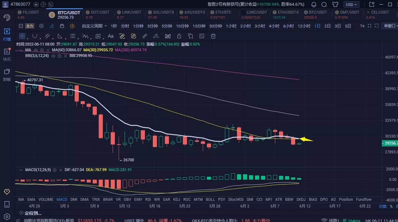This screenshot has width=398, height=222.
Task: Select the 4小时 timeframe
Action: click(x=274, y=26)
